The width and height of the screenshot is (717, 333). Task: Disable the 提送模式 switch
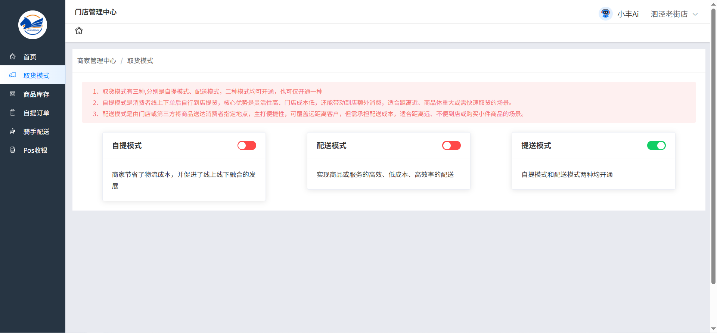pyautogui.click(x=656, y=146)
